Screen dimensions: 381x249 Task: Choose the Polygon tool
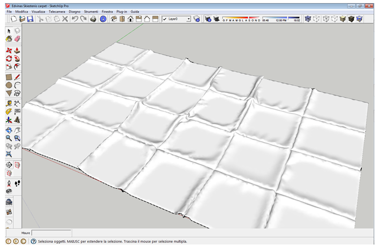9,93
